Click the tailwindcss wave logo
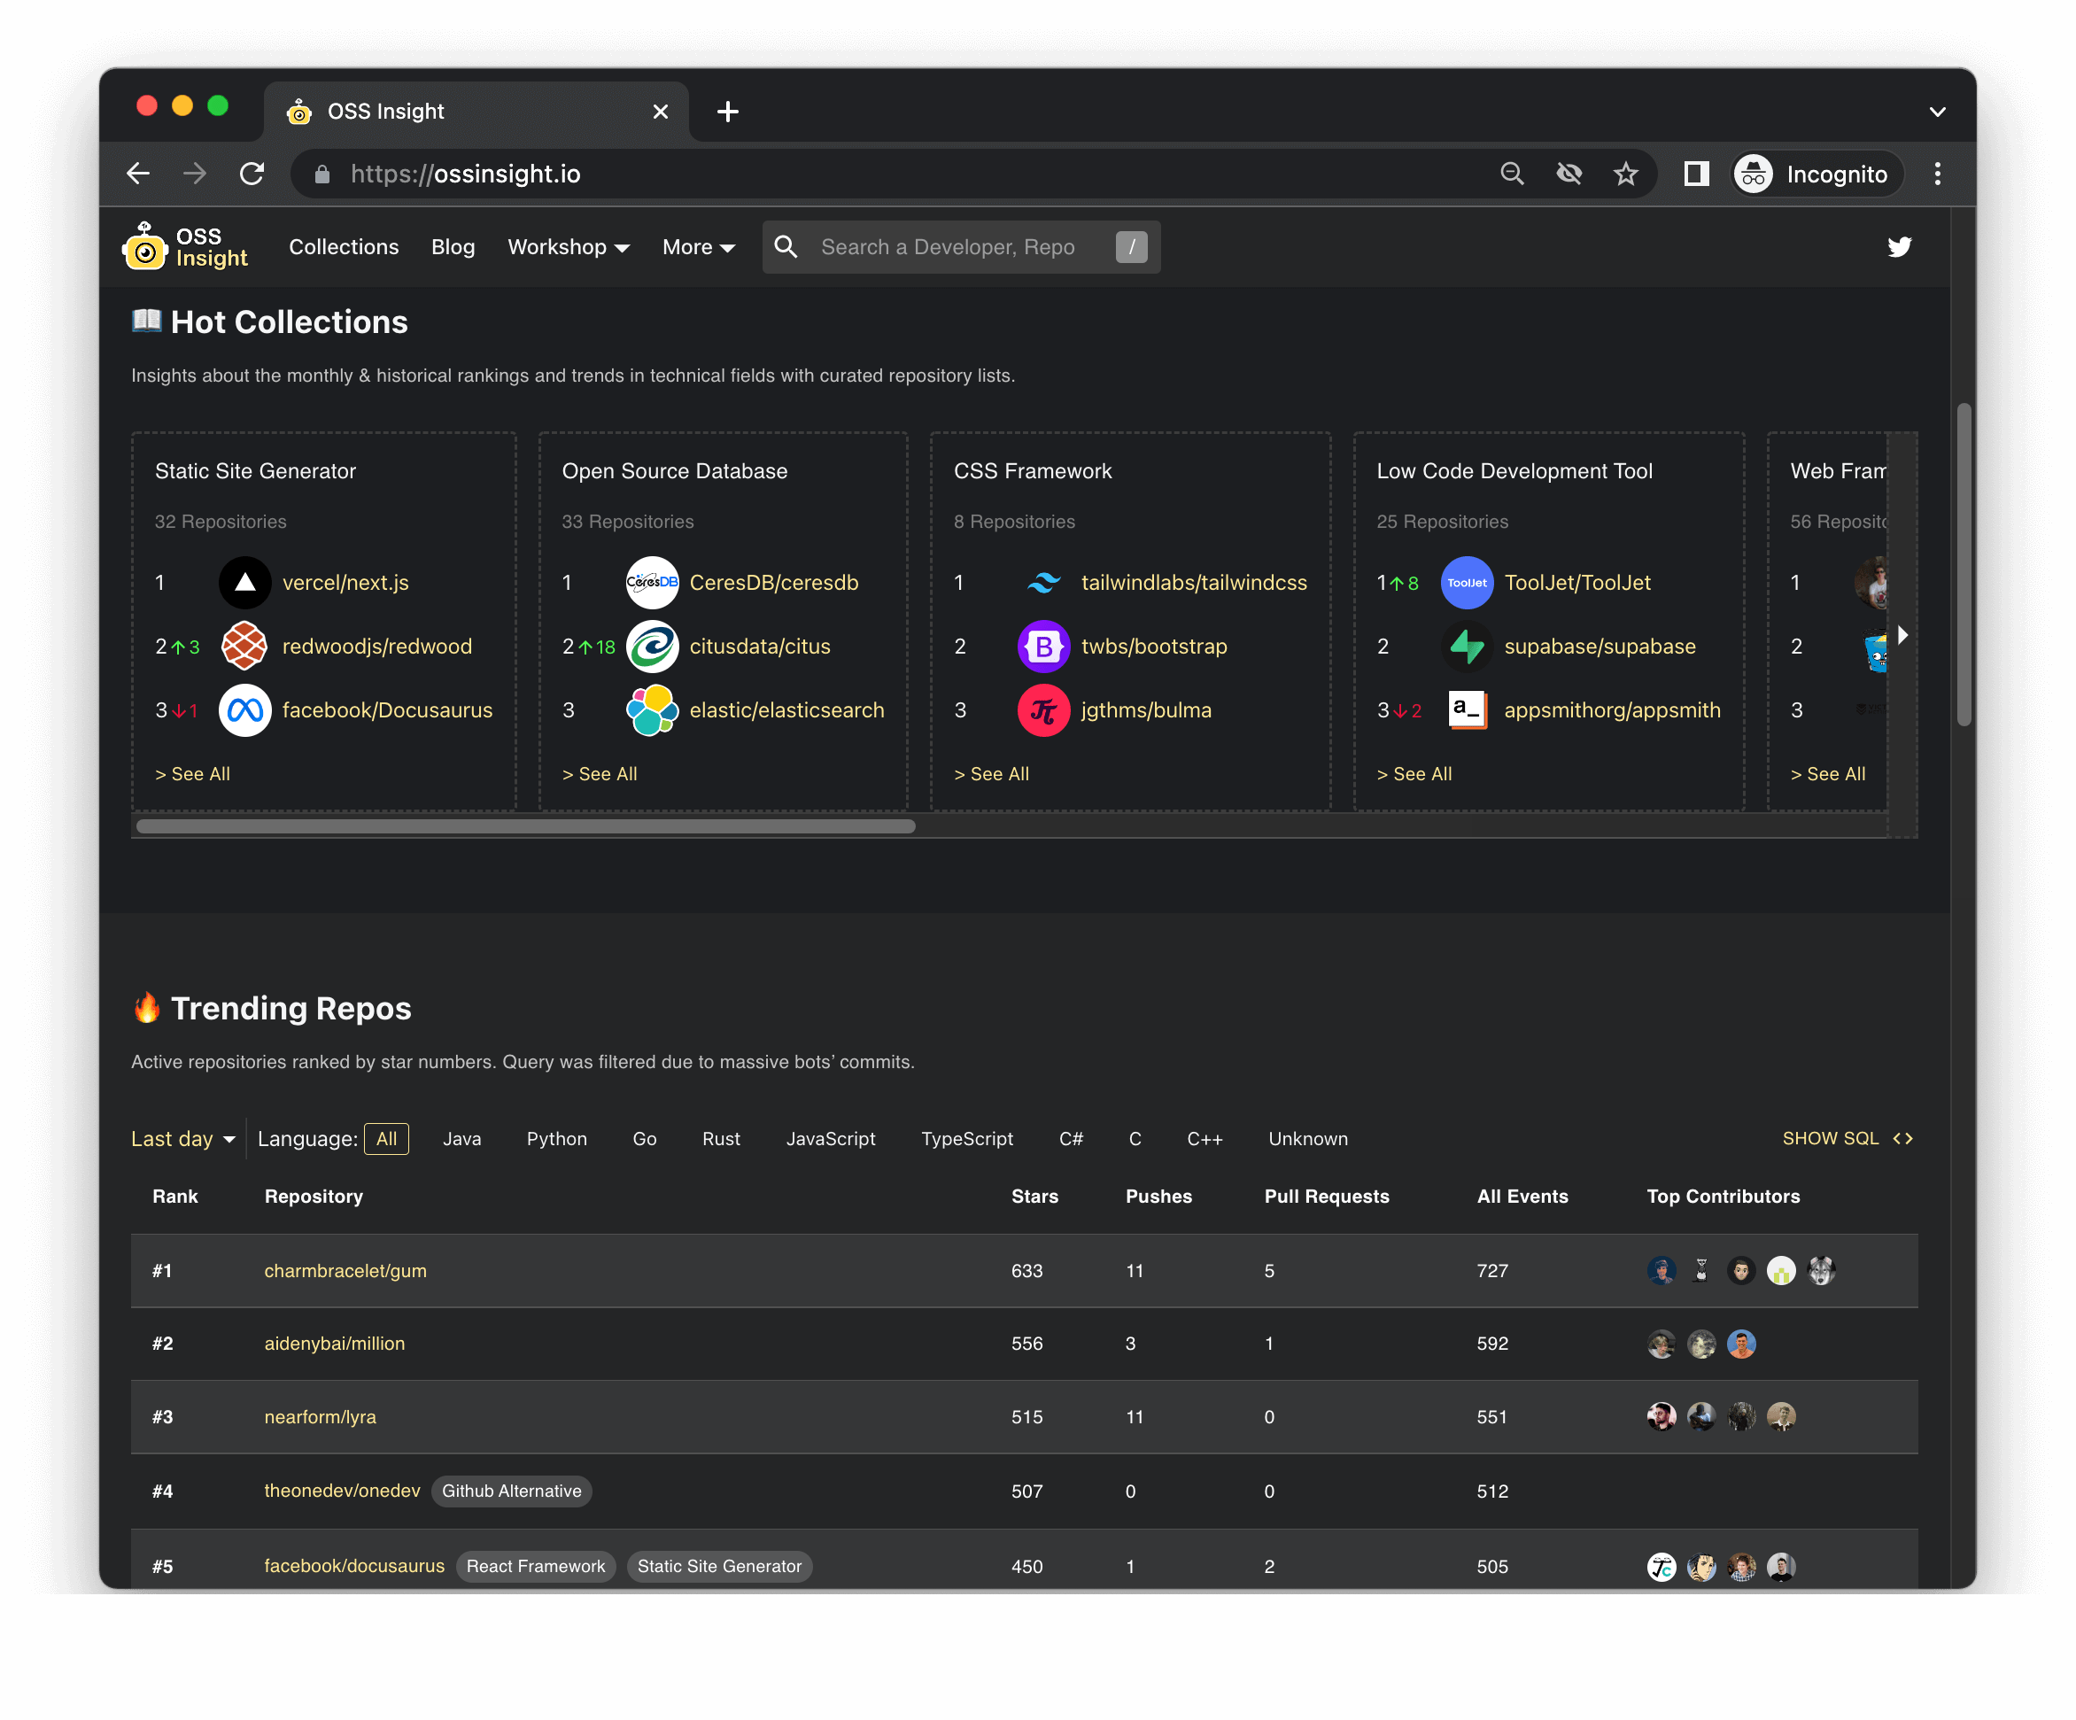 [x=1044, y=583]
